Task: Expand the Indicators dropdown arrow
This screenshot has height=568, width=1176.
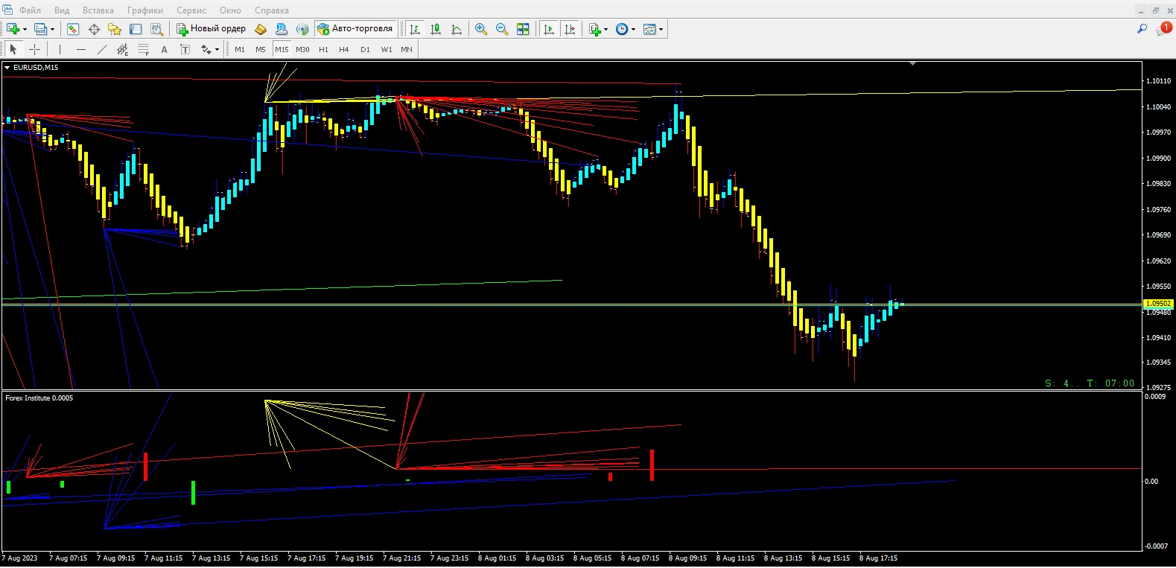Action: tap(606, 30)
